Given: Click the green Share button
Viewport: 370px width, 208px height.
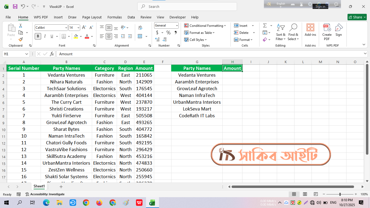Looking at the screenshot, I should coord(357,17).
